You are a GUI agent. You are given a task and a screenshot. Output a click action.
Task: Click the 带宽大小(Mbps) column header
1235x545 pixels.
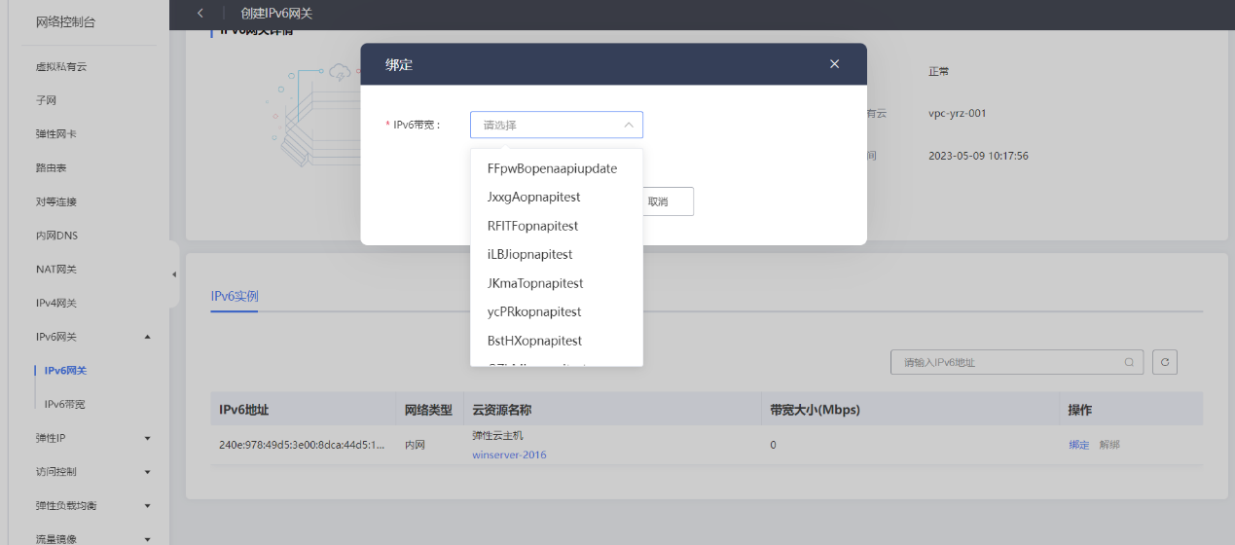[x=815, y=410]
